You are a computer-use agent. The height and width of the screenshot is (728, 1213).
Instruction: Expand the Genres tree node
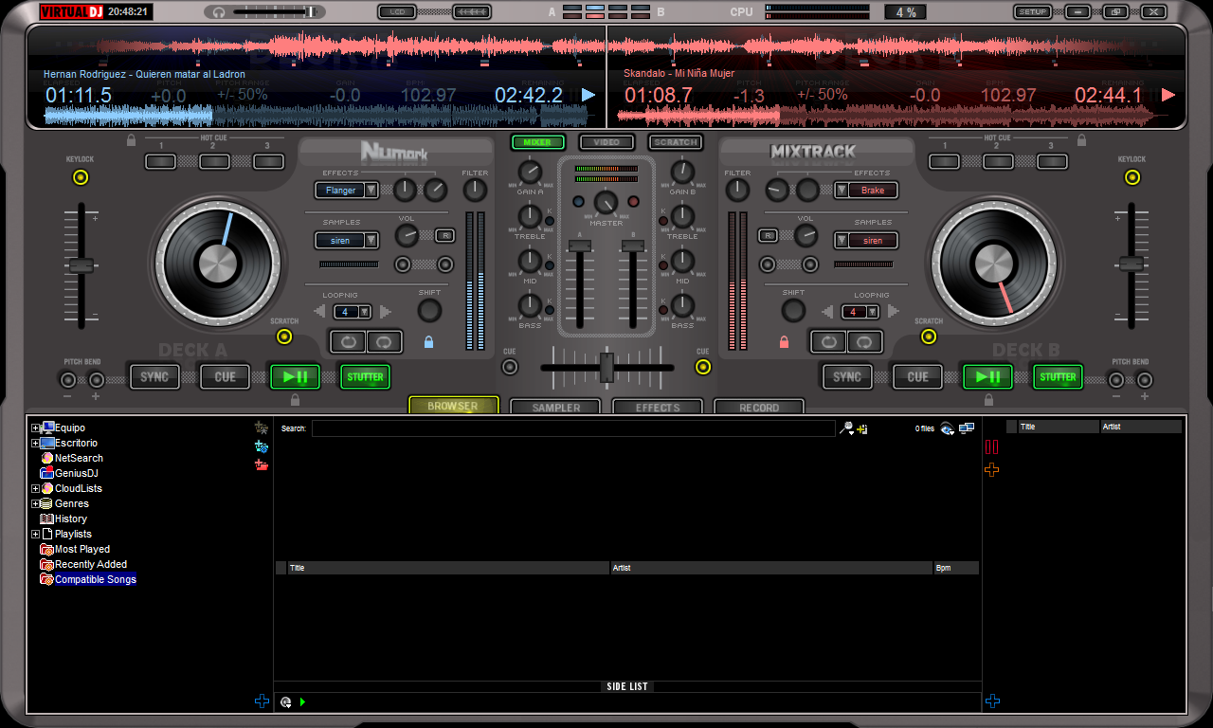tap(35, 503)
